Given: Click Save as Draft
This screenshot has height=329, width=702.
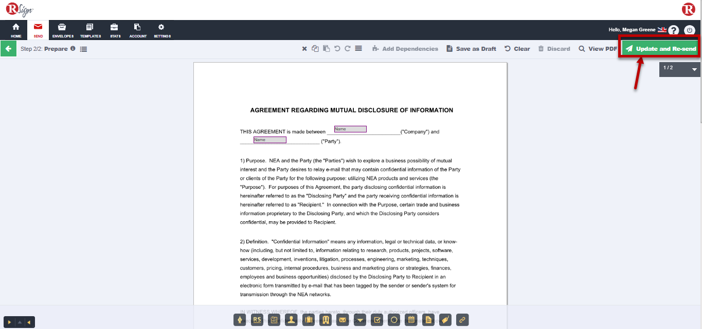Looking at the screenshot, I should click(471, 49).
